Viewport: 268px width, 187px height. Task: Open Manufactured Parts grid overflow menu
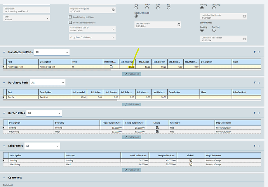point(259,52)
